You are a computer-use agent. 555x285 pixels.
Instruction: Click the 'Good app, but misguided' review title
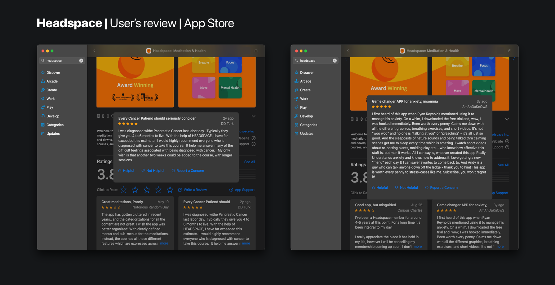coord(375,205)
